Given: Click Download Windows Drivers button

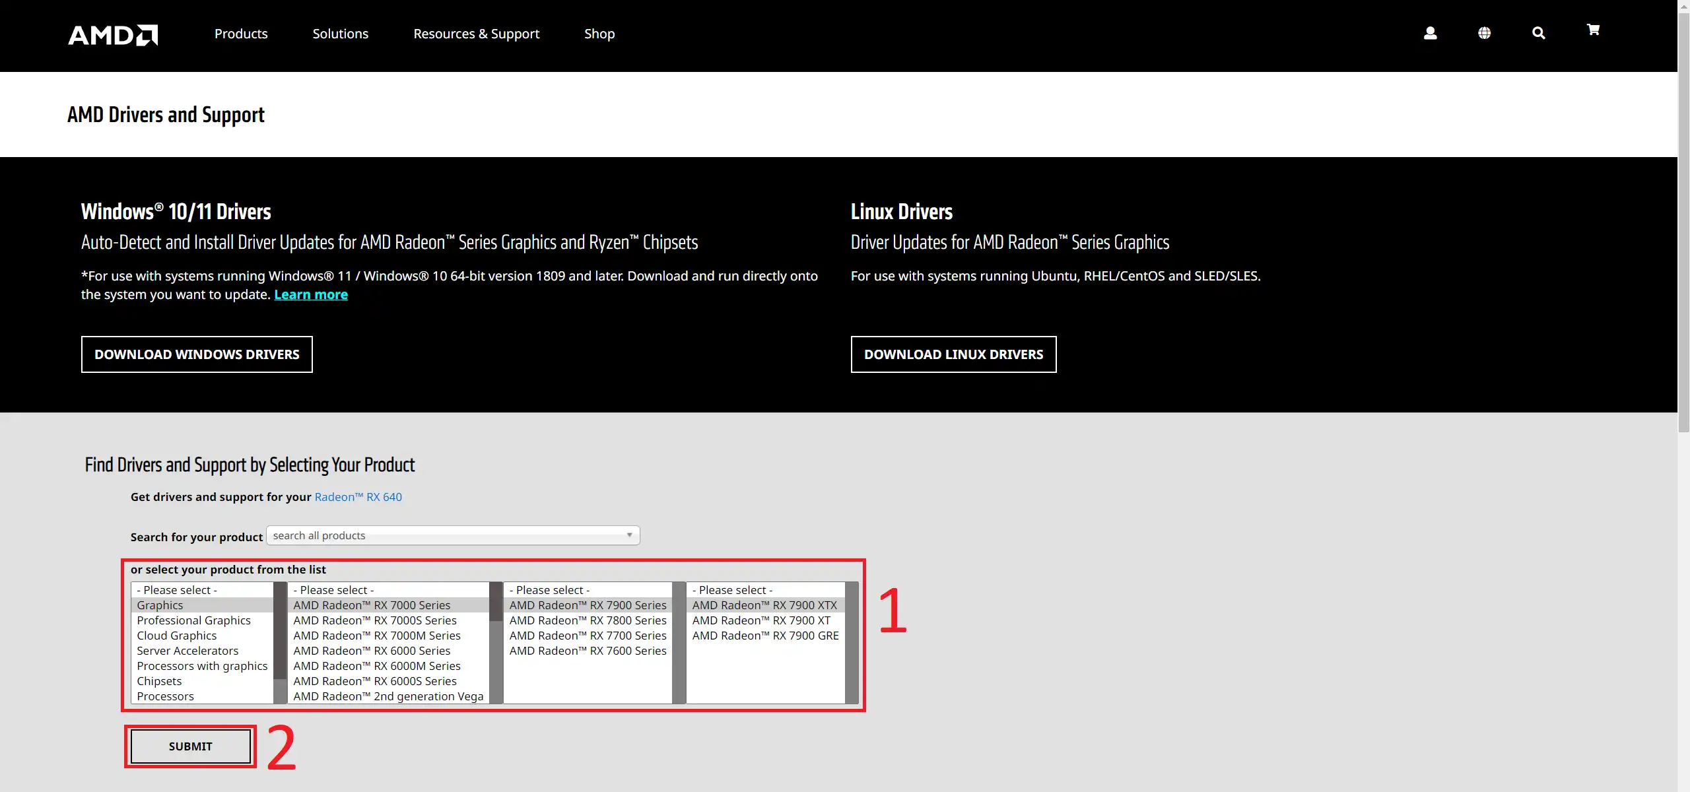Looking at the screenshot, I should click(197, 354).
